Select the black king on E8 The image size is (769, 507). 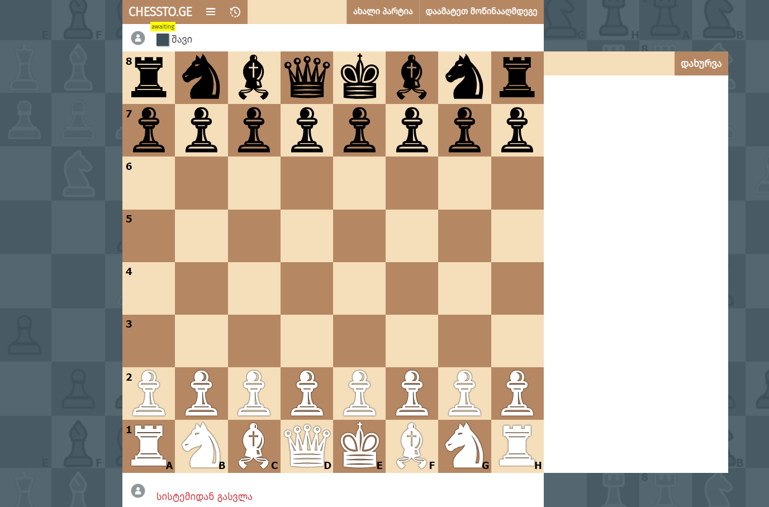point(359,78)
